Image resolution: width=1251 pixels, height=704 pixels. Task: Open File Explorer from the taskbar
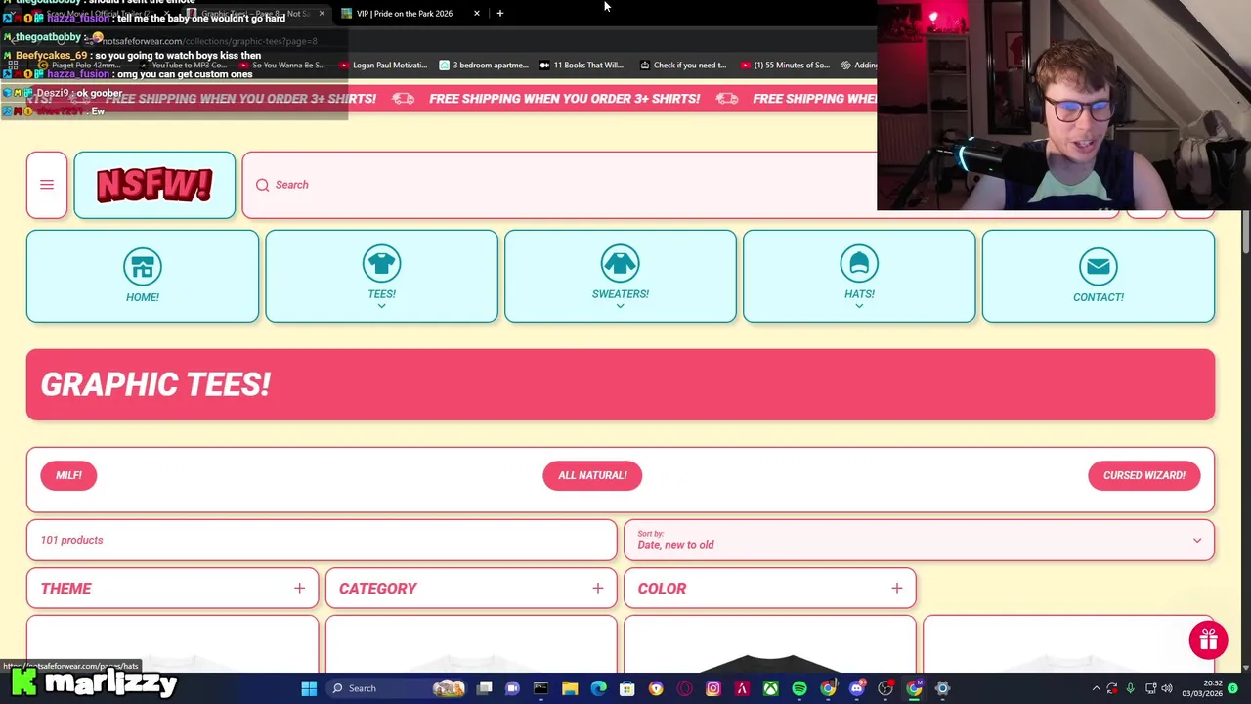click(570, 688)
